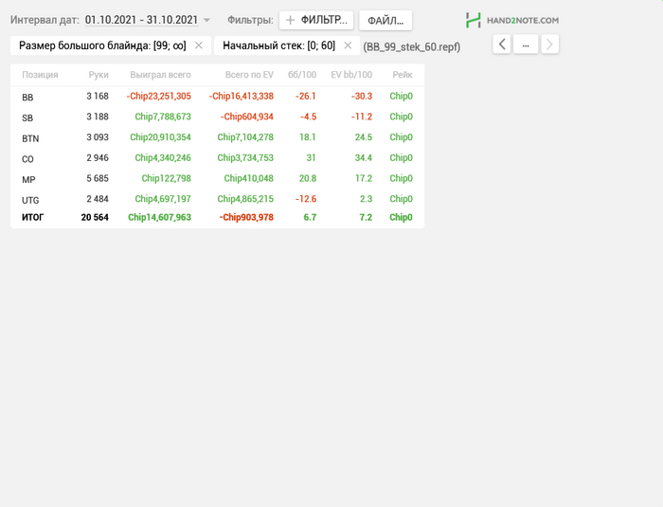Click the -12.6 bb/100 value
Screen dimensions: 663x507
pyautogui.click(x=306, y=199)
